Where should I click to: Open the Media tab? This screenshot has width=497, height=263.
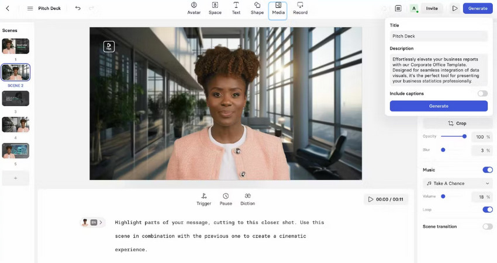(x=278, y=8)
